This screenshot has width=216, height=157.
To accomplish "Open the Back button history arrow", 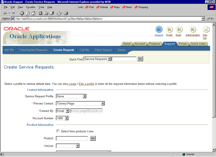I will (x=9, y=13).
